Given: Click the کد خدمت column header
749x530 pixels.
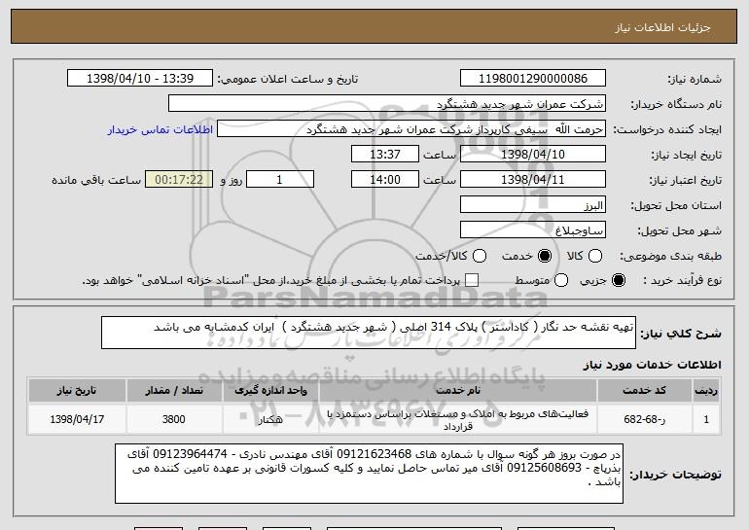Looking at the screenshot, I should pyautogui.click(x=644, y=391).
